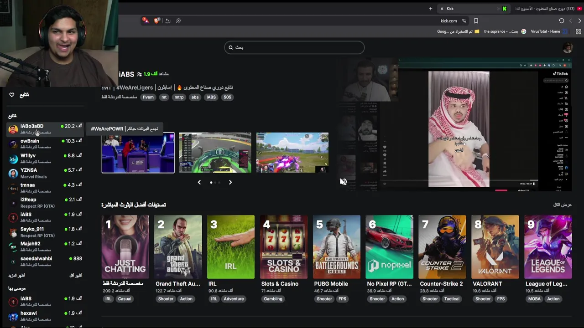Open saeedalwahbi channel in sidebar

[x=45, y=261]
